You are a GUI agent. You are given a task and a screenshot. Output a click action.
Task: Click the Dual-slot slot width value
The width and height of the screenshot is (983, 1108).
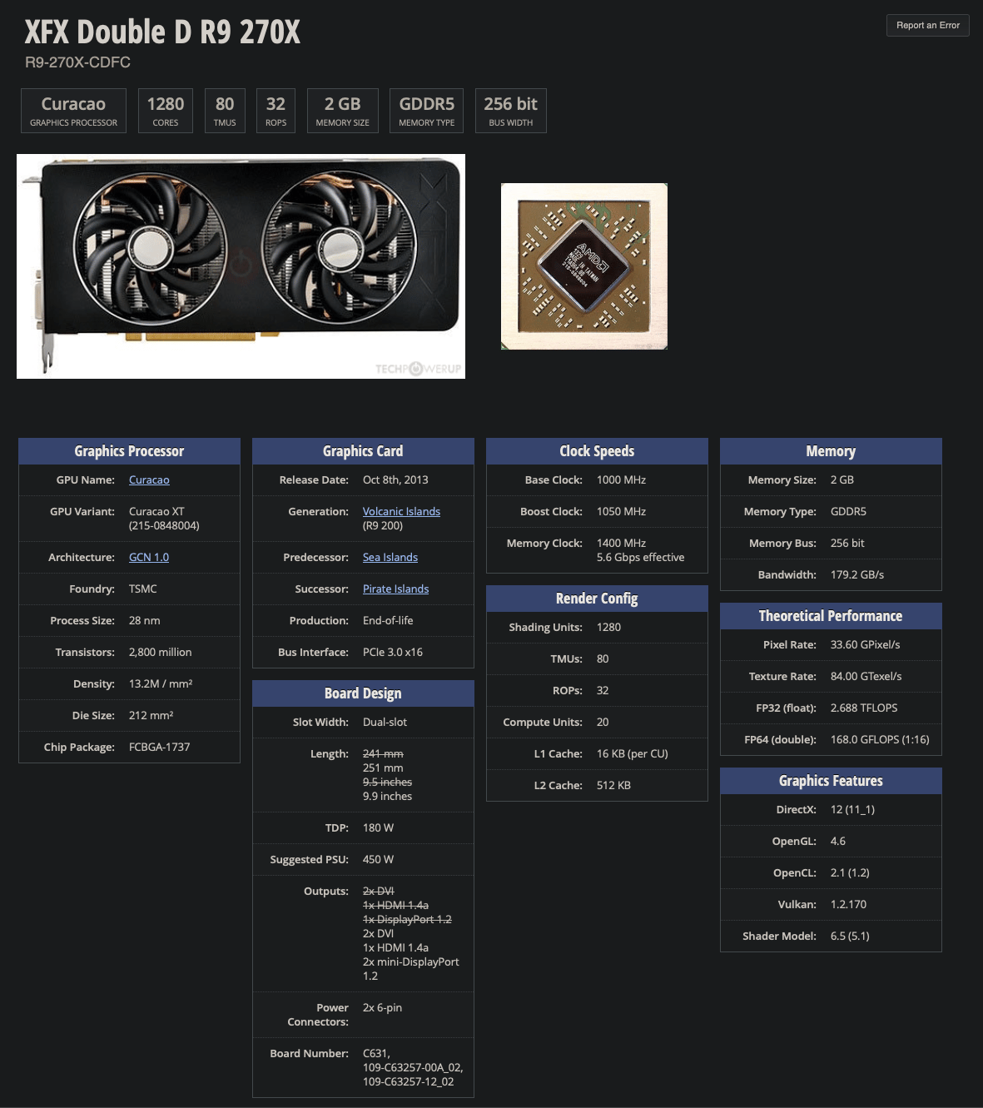tap(385, 723)
